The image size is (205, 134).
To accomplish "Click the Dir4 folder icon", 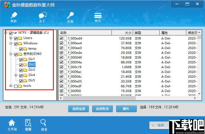I will (25, 75).
